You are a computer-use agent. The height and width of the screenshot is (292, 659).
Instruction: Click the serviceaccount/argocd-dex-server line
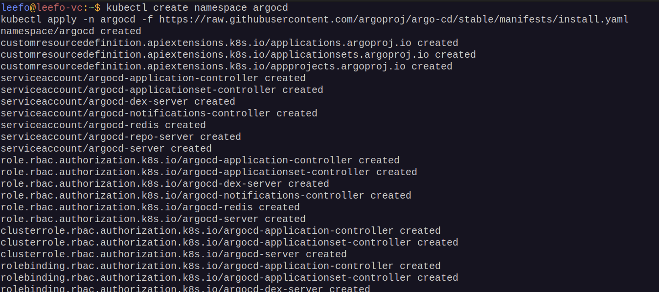click(x=118, y=102)
